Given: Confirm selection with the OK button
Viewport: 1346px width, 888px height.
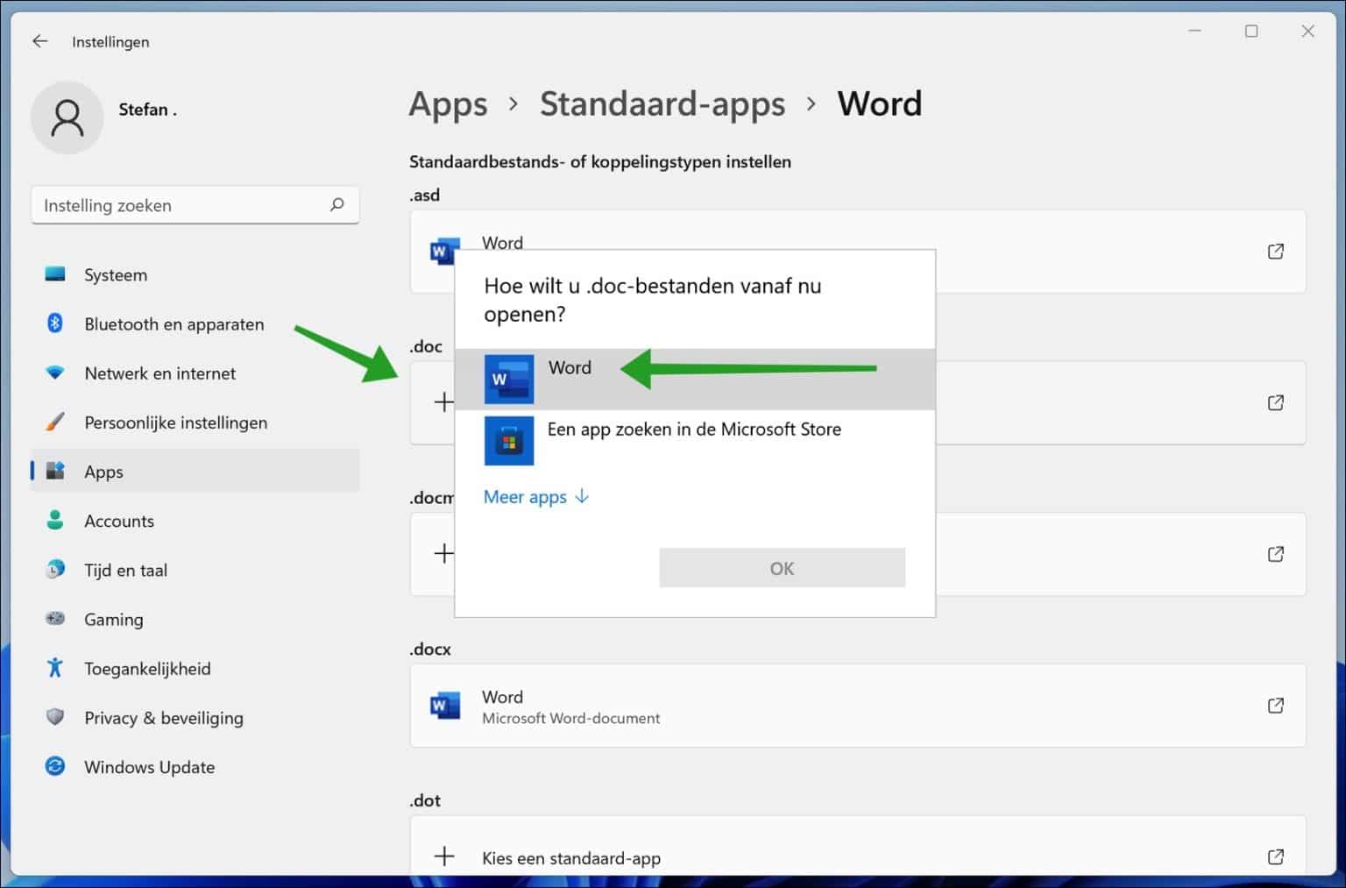Looking at the screenshot, I should click(x=782, y=567).
